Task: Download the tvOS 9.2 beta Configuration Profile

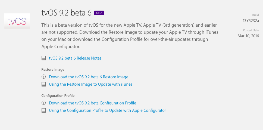Action: tap(93, 103)
